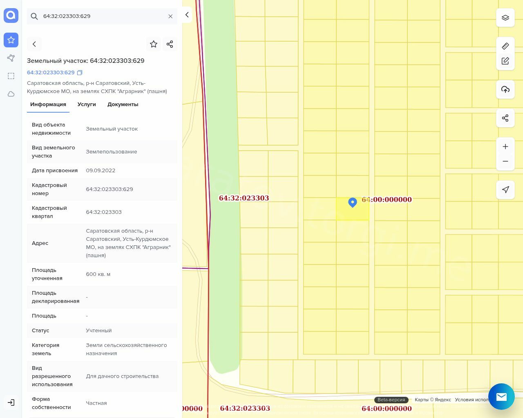
Task: Share this land parcel card
Action: [x=170, y=44]
